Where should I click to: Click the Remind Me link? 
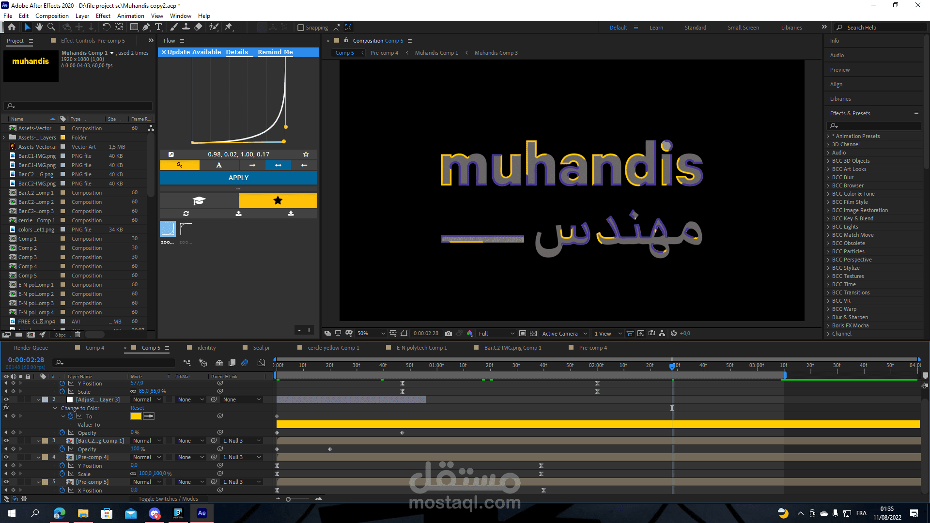275,52
